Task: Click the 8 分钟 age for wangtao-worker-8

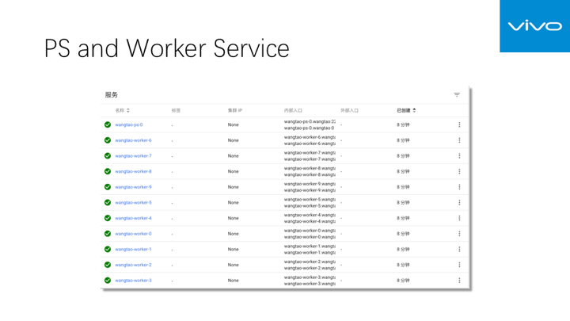Action: [403, 171]
